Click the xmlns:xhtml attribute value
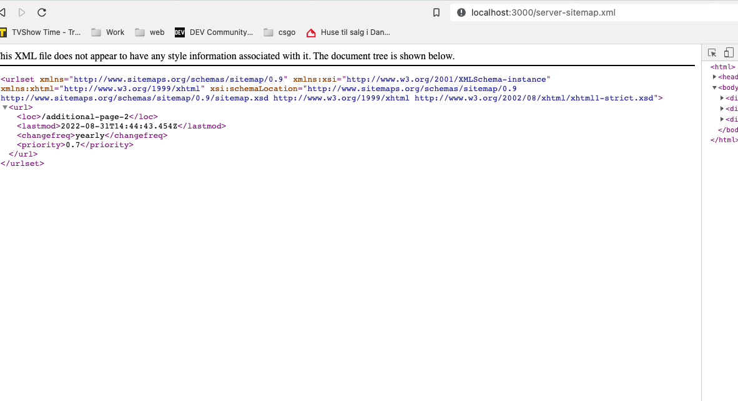This screenshot has width=738, height=401. tap(132, 89)
